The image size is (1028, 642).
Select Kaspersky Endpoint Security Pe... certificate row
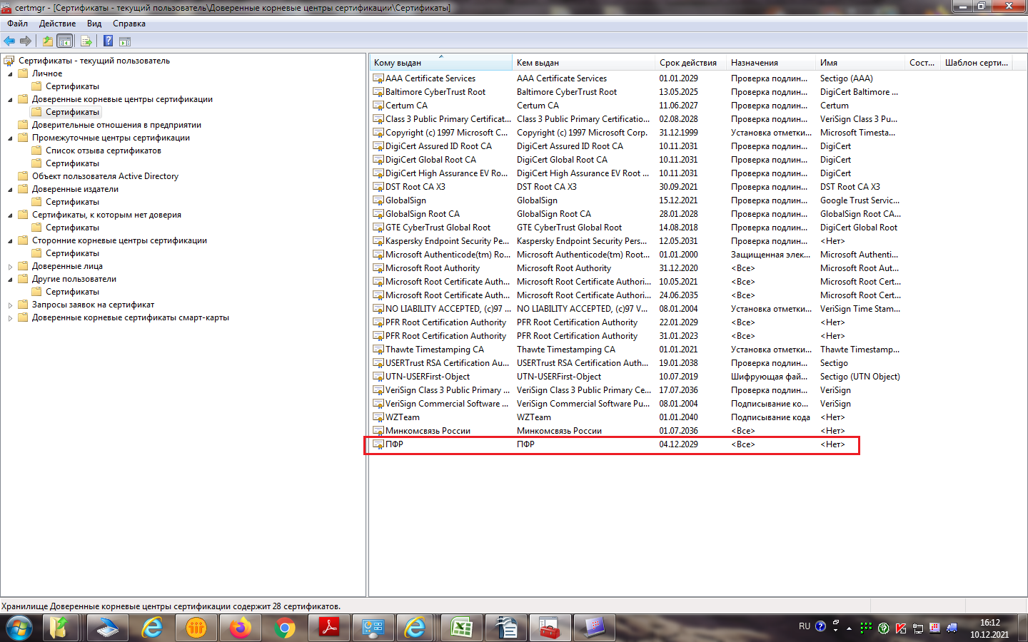point(447,241)
